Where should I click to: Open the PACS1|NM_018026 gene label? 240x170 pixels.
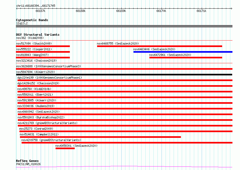[x=29, y=164]
